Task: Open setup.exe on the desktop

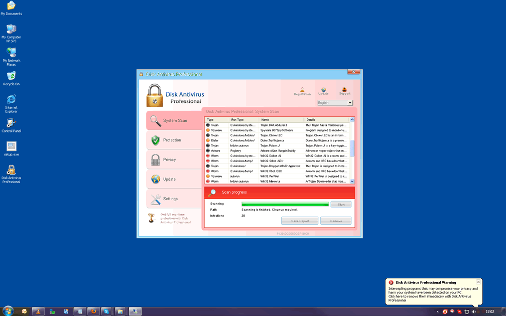Action: (x=11, y=147)
